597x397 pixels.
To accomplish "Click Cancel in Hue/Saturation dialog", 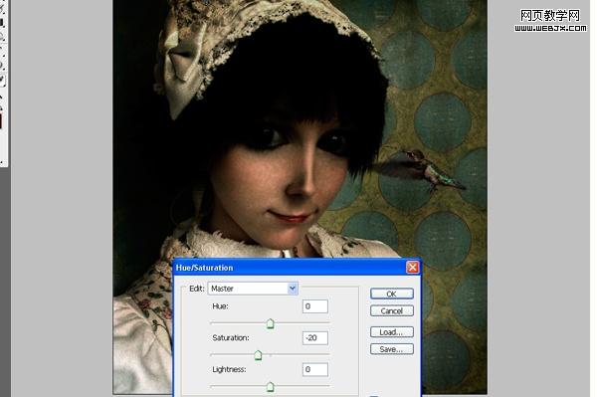I will click(391, 311).
